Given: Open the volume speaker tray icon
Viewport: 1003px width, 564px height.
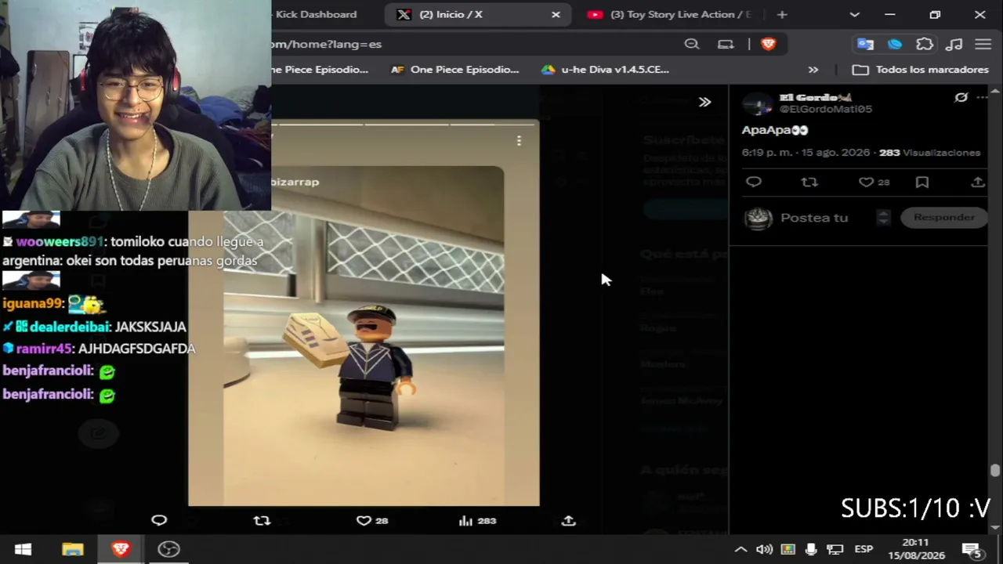Looking at the screenshot, I should click(x=764, y=549).
